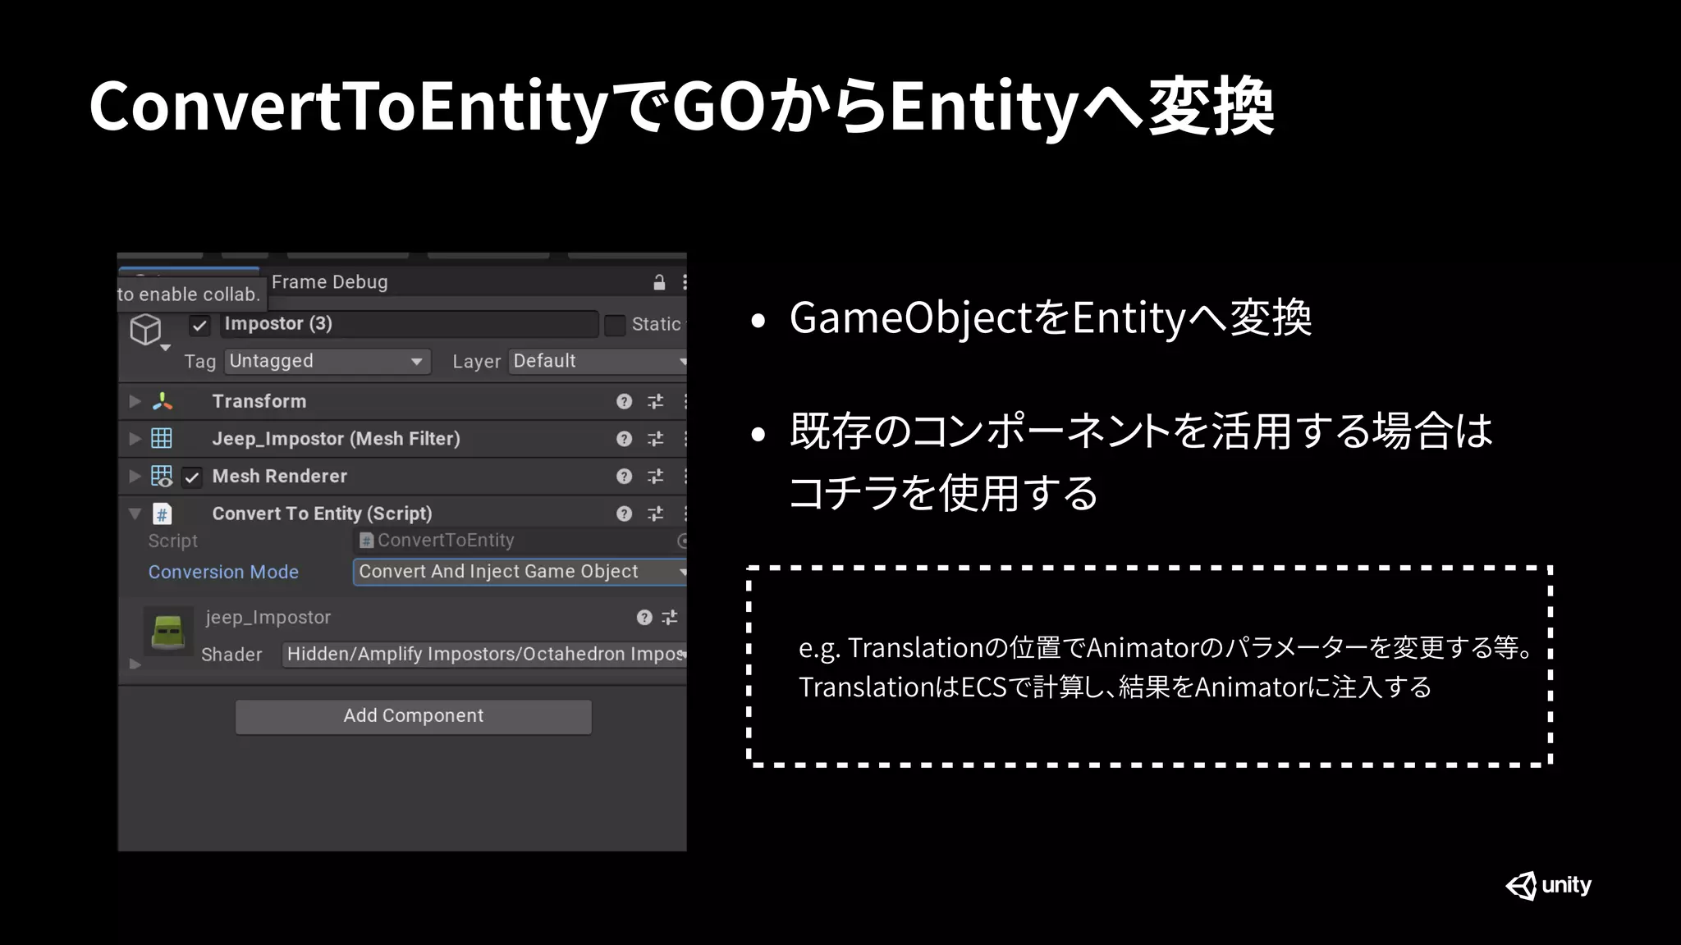Toggle the Inspector lock icon
The height and width of the screenshot is (945, 1681).
coord(659,282)
